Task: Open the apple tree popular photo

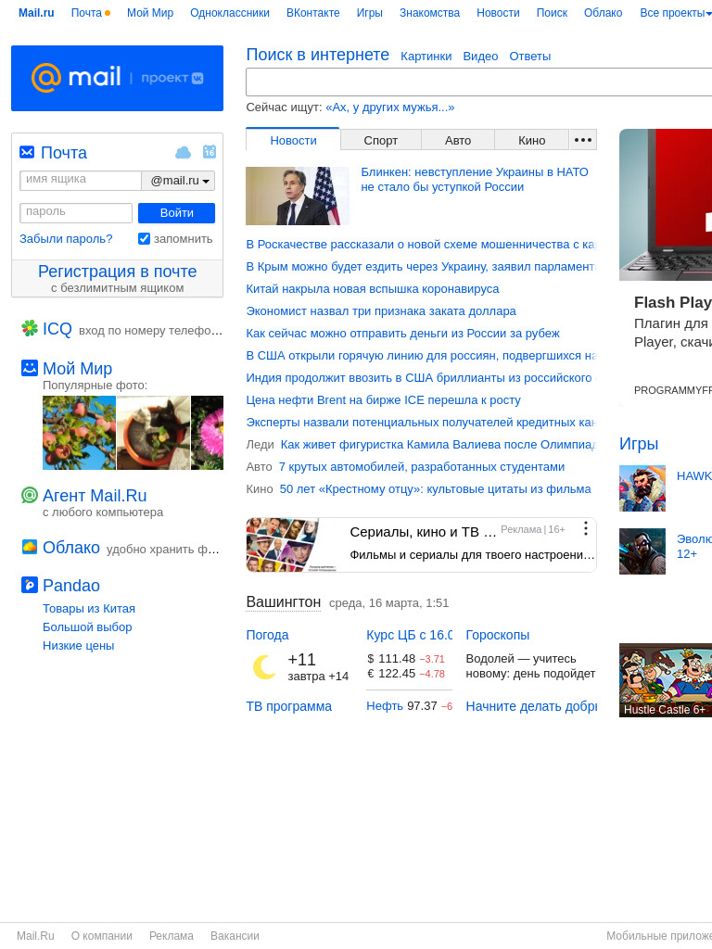Action: [79, 433]
